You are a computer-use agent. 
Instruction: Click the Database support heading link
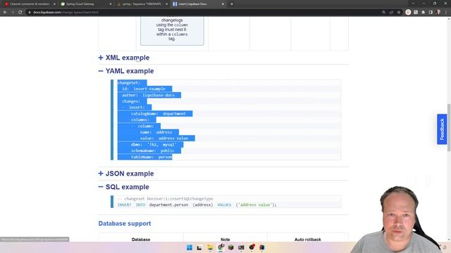pos(125,223)
